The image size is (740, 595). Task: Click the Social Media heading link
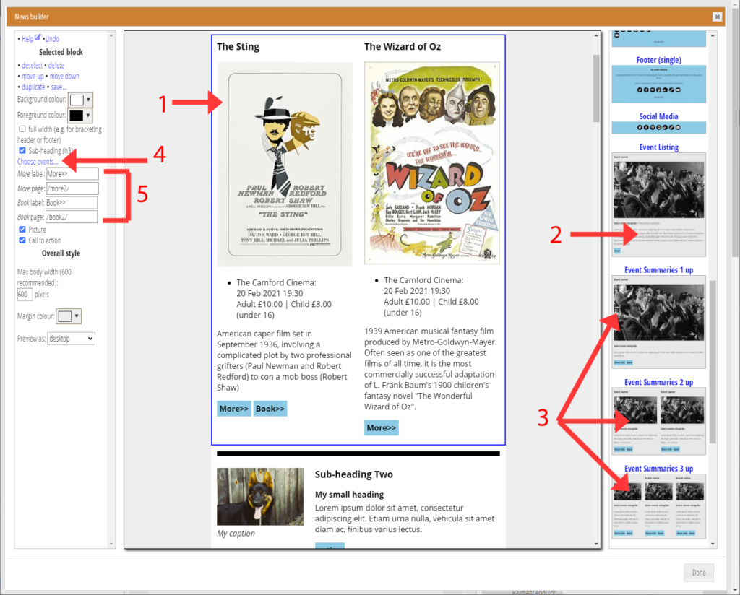[659, 116]
